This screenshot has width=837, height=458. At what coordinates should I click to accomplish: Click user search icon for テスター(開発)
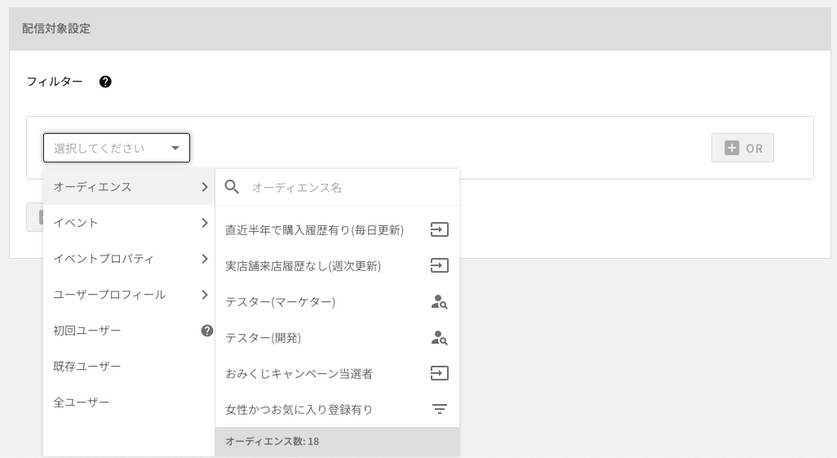pyautogui.click(x=440, y=338)
